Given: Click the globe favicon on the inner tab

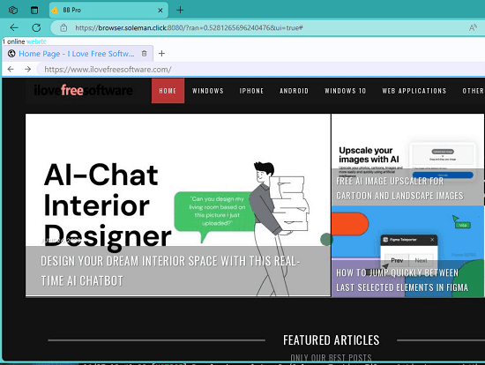Looking at the screenshot, I should pyautogui.click(x=11, y=54).
